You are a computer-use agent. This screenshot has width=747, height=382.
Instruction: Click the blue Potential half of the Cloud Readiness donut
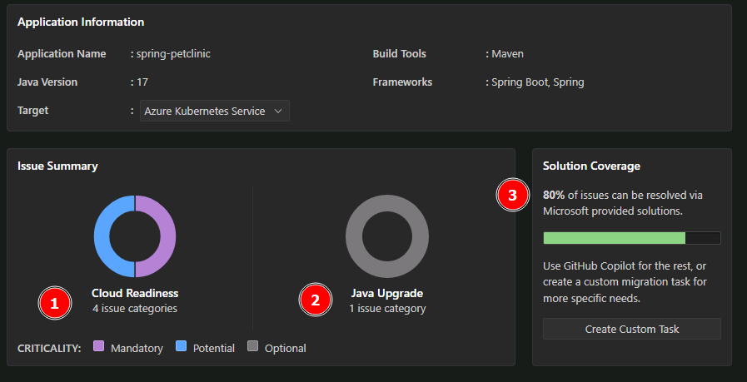tap(103, 236)
